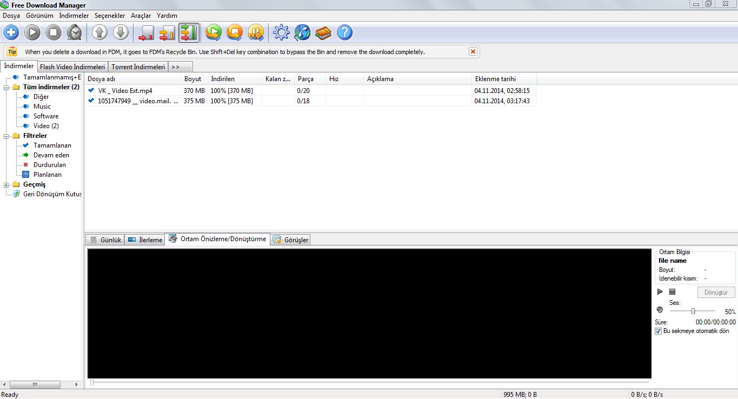Uncheck Bu sekmeye otomatik dön checkbox
This screenshot has width=738, height=399.
coord(658,331)
